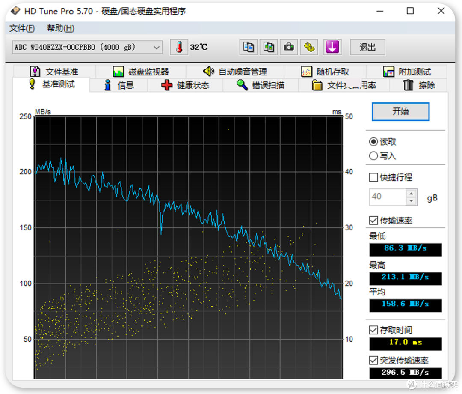Toggle the 快捷行程 checkbox

pos(373,177)
